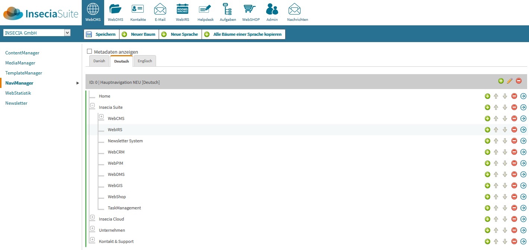Open link arrow for Kontakt & Support row
This screenshot has height=250, width=529.
[523, 241]
